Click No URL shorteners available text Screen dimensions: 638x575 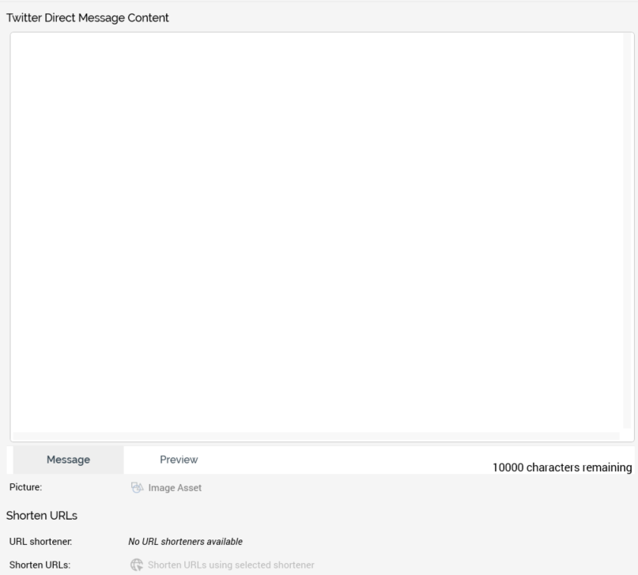pos(185,542)
